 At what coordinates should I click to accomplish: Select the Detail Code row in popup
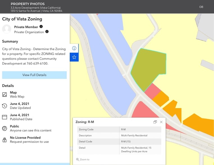click(119, 142)
